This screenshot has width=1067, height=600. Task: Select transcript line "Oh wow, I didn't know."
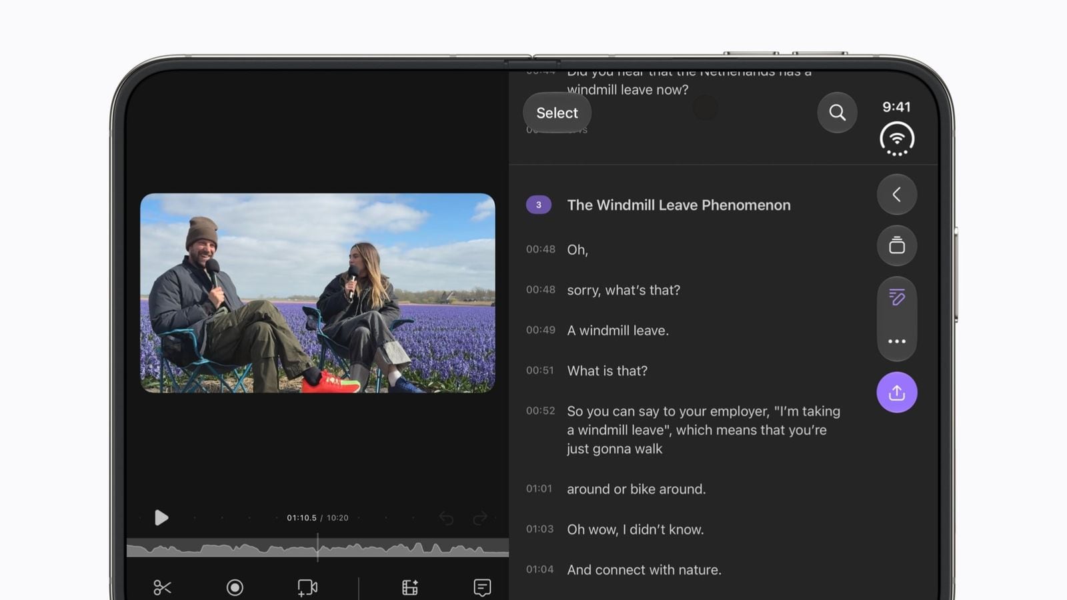635,529
